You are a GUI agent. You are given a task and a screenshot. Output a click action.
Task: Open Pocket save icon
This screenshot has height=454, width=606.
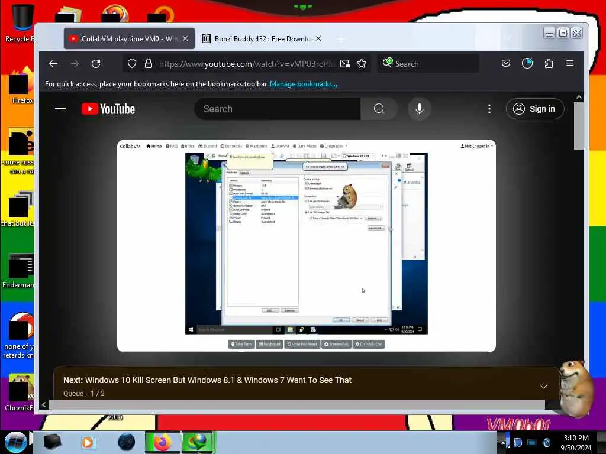click(506, 63)
